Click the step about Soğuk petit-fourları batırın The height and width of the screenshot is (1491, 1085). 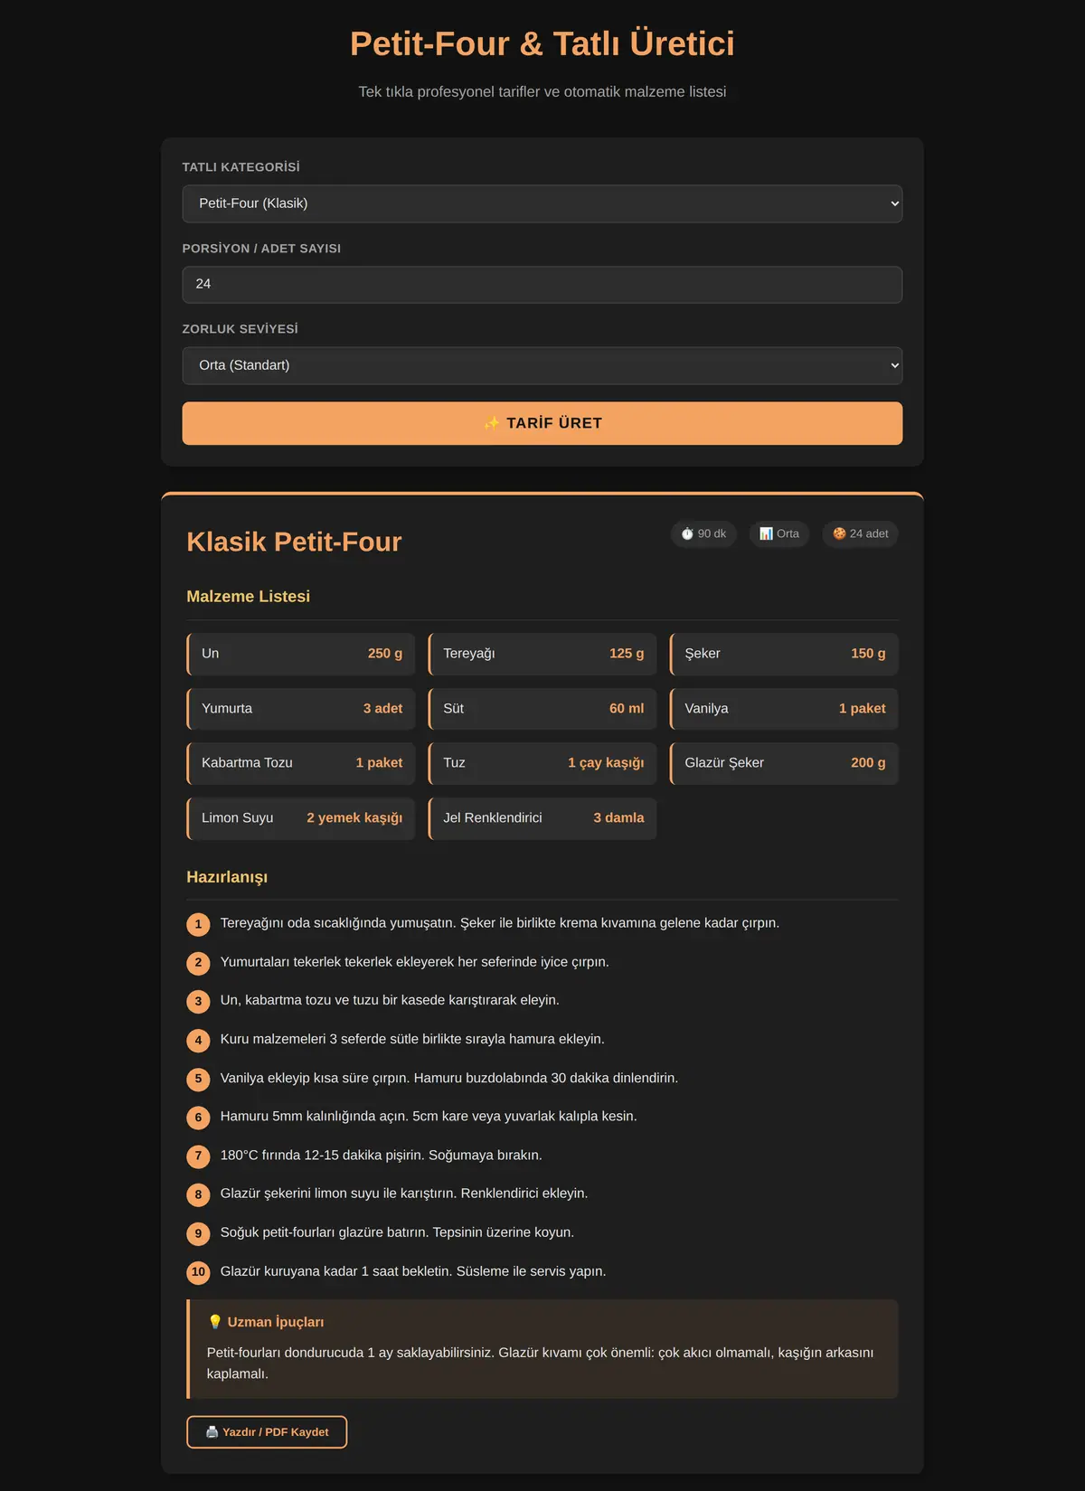point(397,1232)
